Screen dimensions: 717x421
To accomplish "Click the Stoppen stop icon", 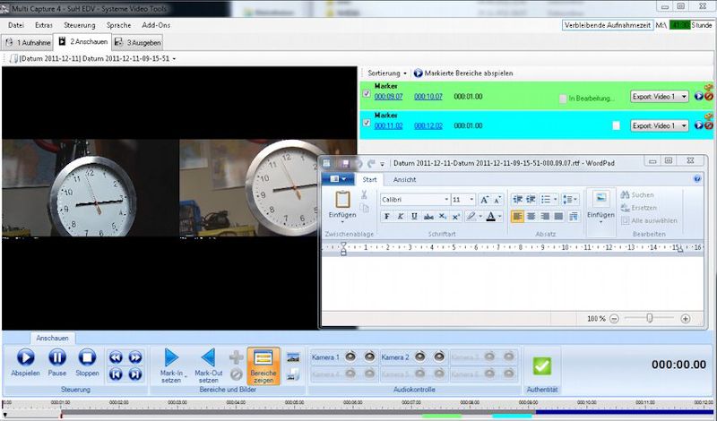I will point(87,357).
